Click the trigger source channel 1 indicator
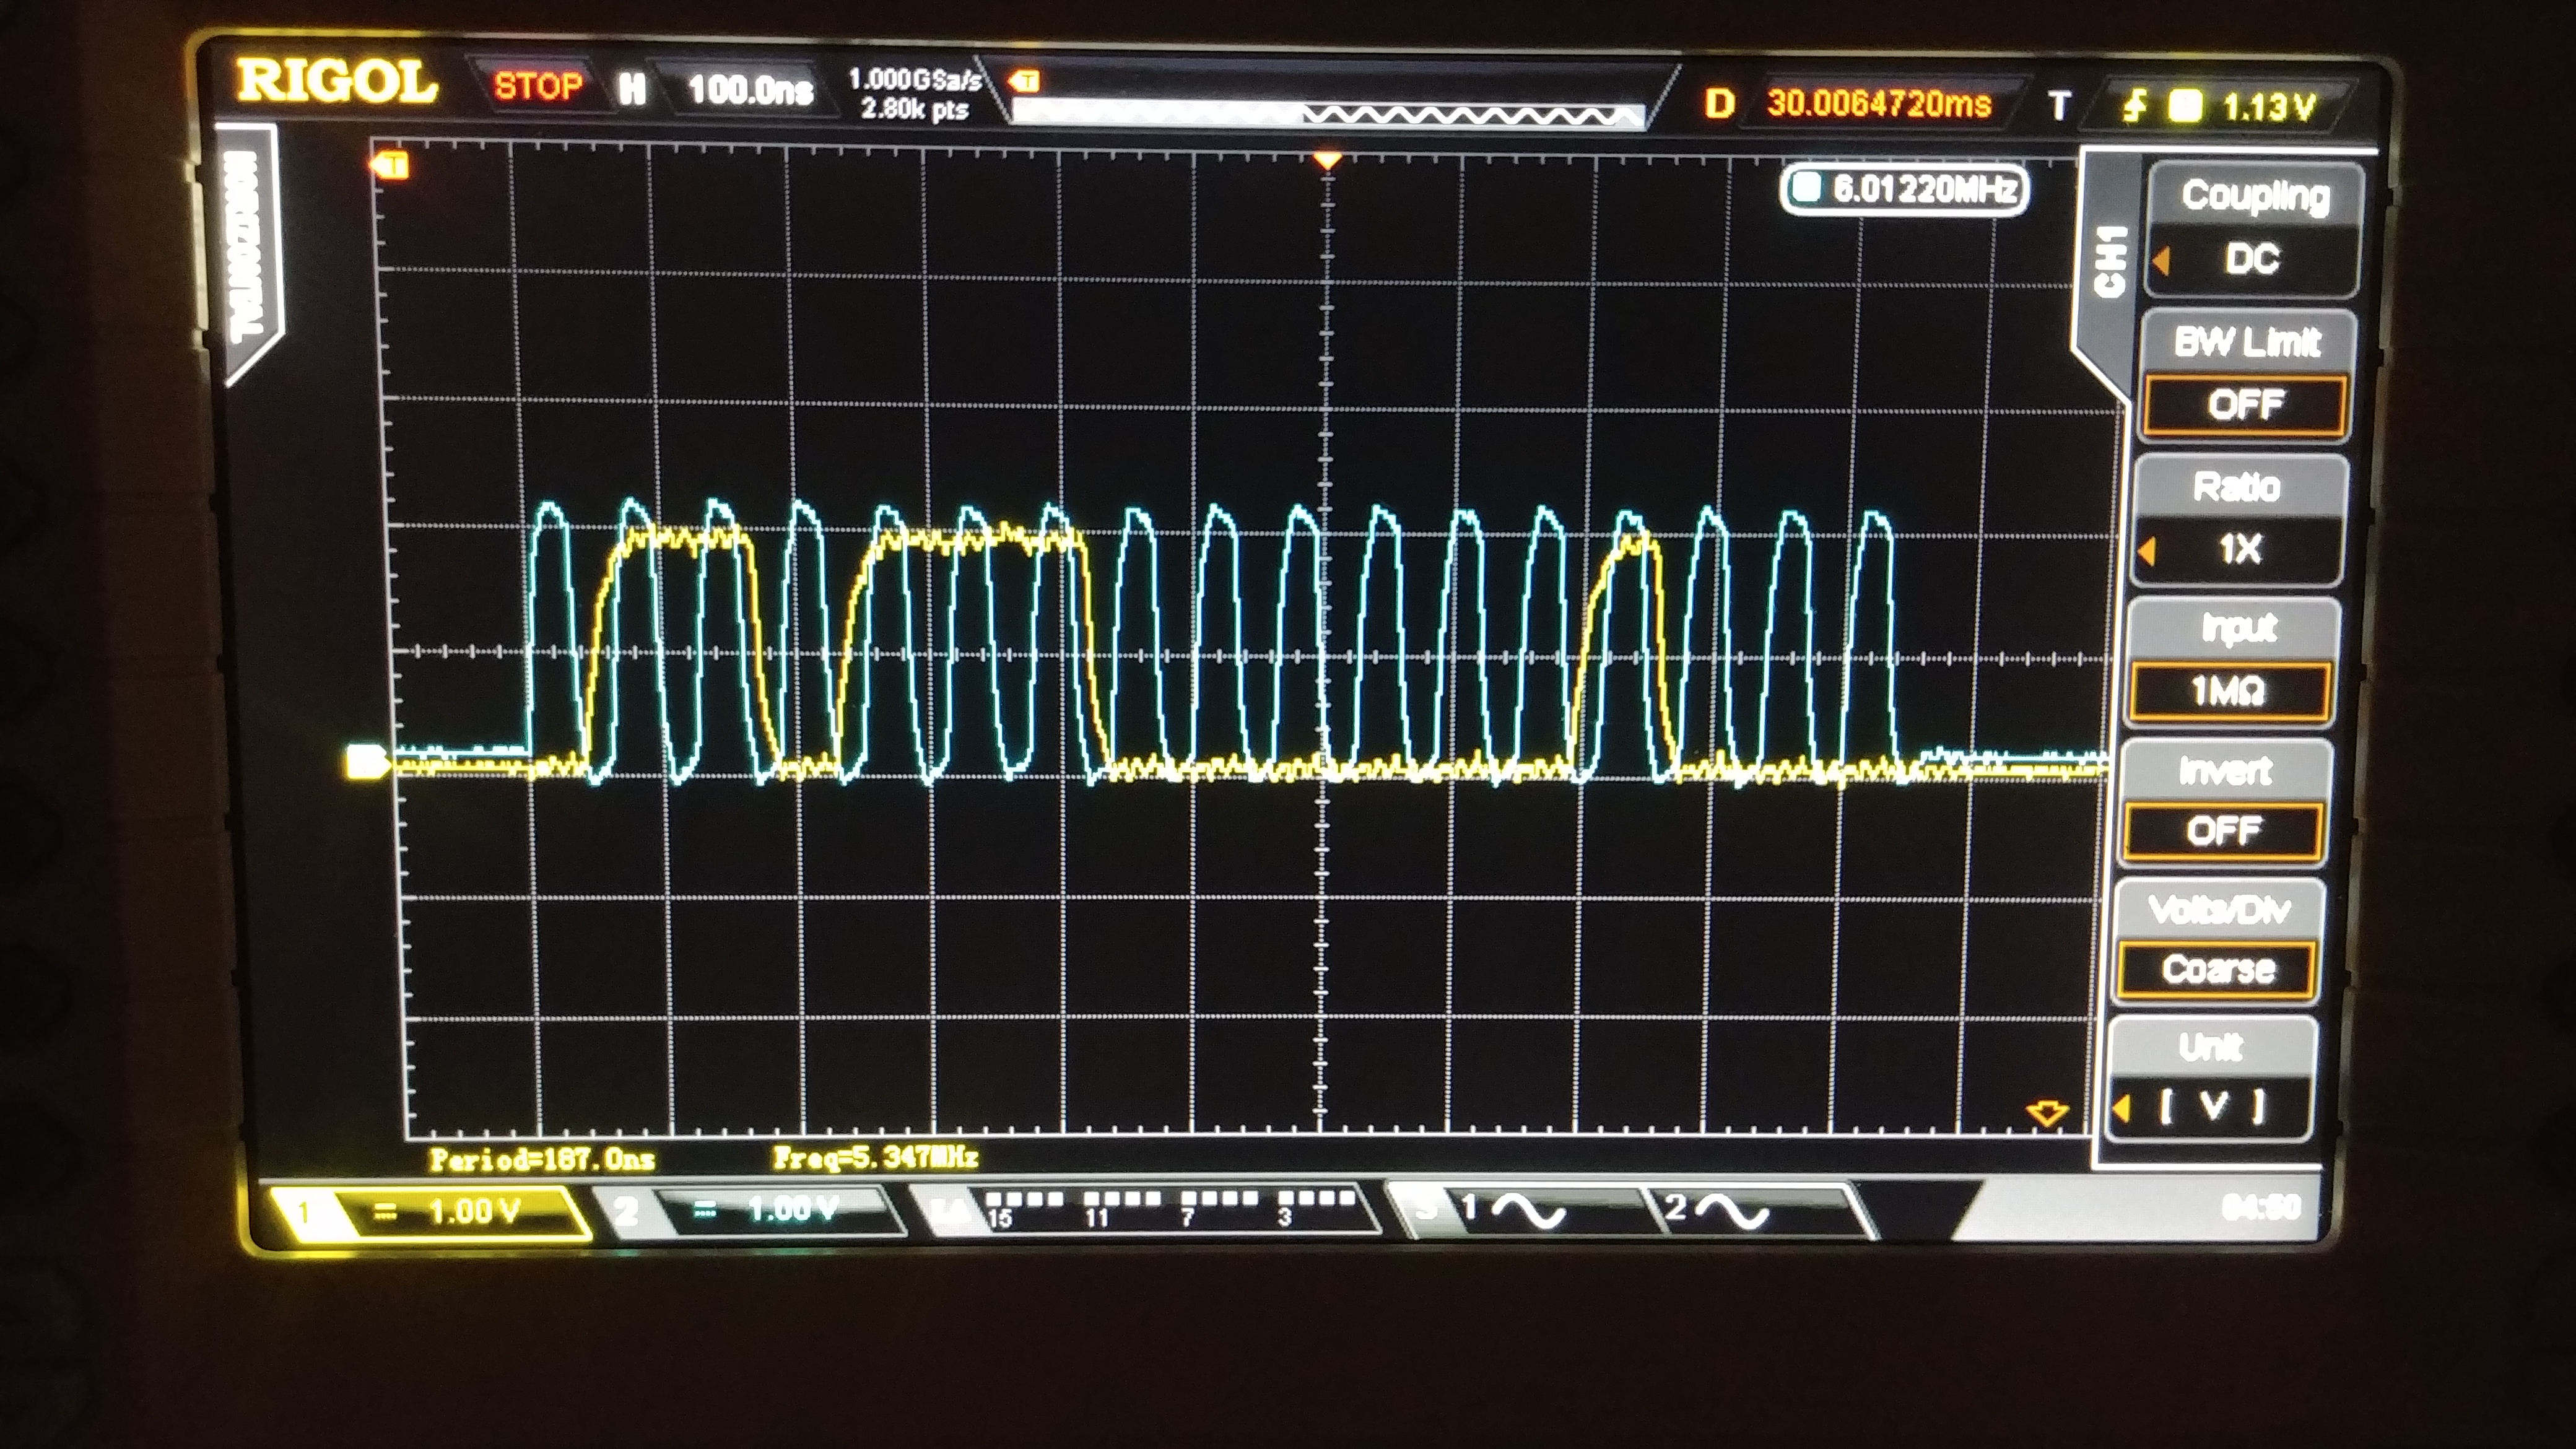Image resolution: width=2576 pixels, height=1449 pixels. point(2185,106)
